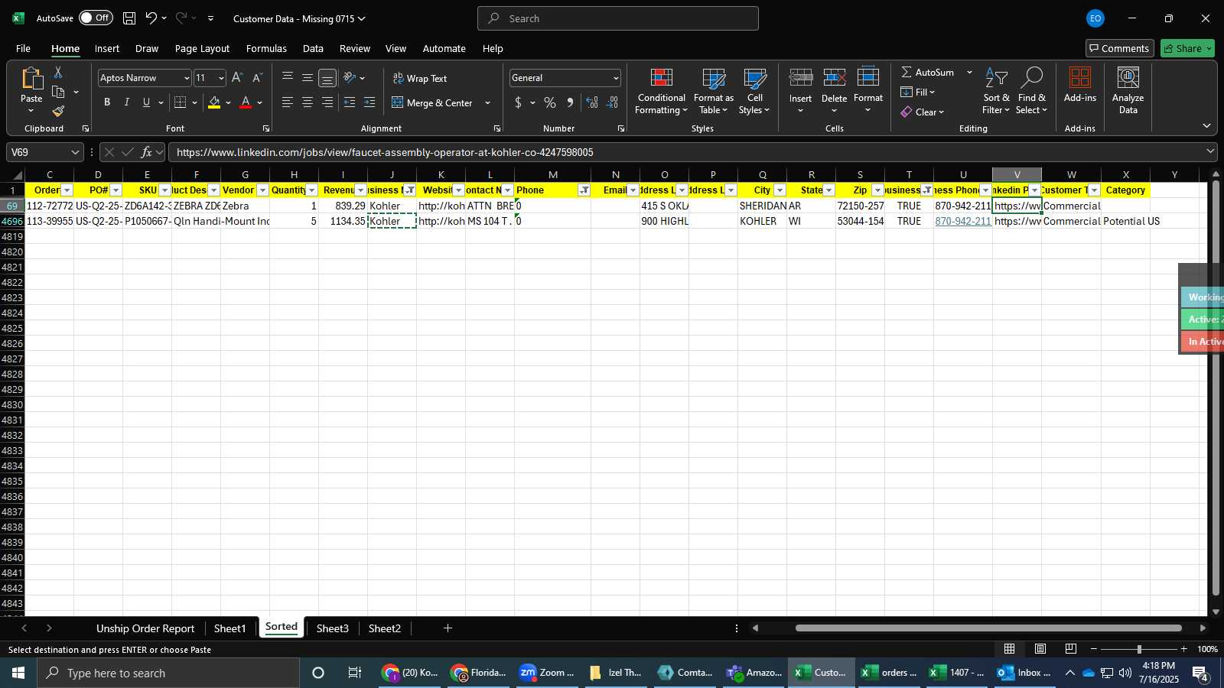The image size is (1224, 688).
Task: Apply Underline formatting
Action: 146,102
